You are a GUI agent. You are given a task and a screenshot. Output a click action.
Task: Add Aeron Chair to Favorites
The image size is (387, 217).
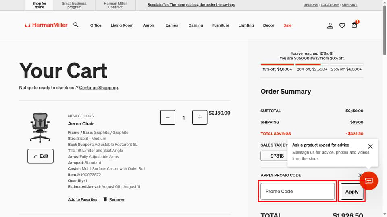point(82,199)
